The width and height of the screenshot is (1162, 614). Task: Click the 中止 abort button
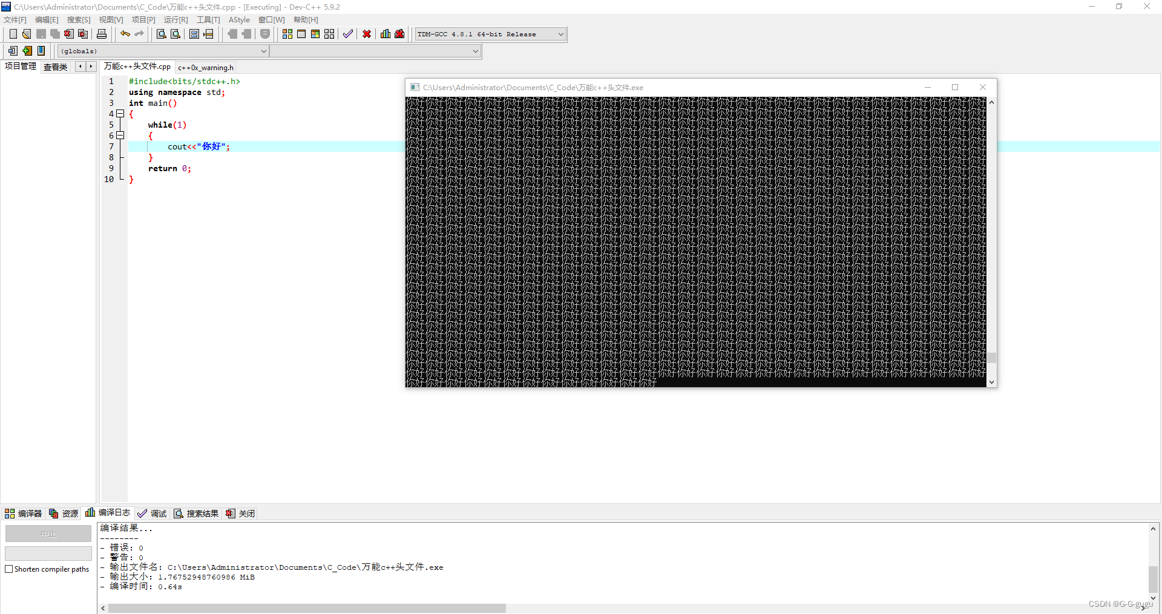(x=48, y=534)
